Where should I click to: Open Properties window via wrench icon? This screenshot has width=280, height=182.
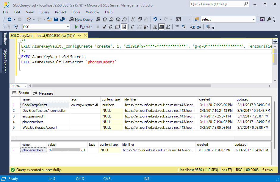[x=269, y=19]
